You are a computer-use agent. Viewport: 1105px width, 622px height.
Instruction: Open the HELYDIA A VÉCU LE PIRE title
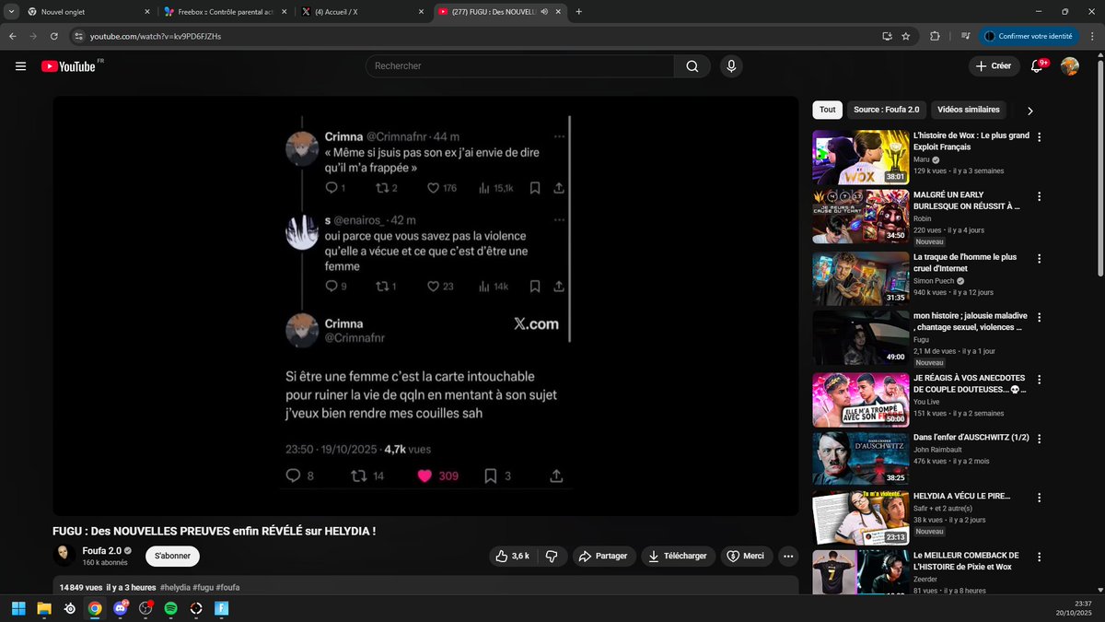(961, 496)
